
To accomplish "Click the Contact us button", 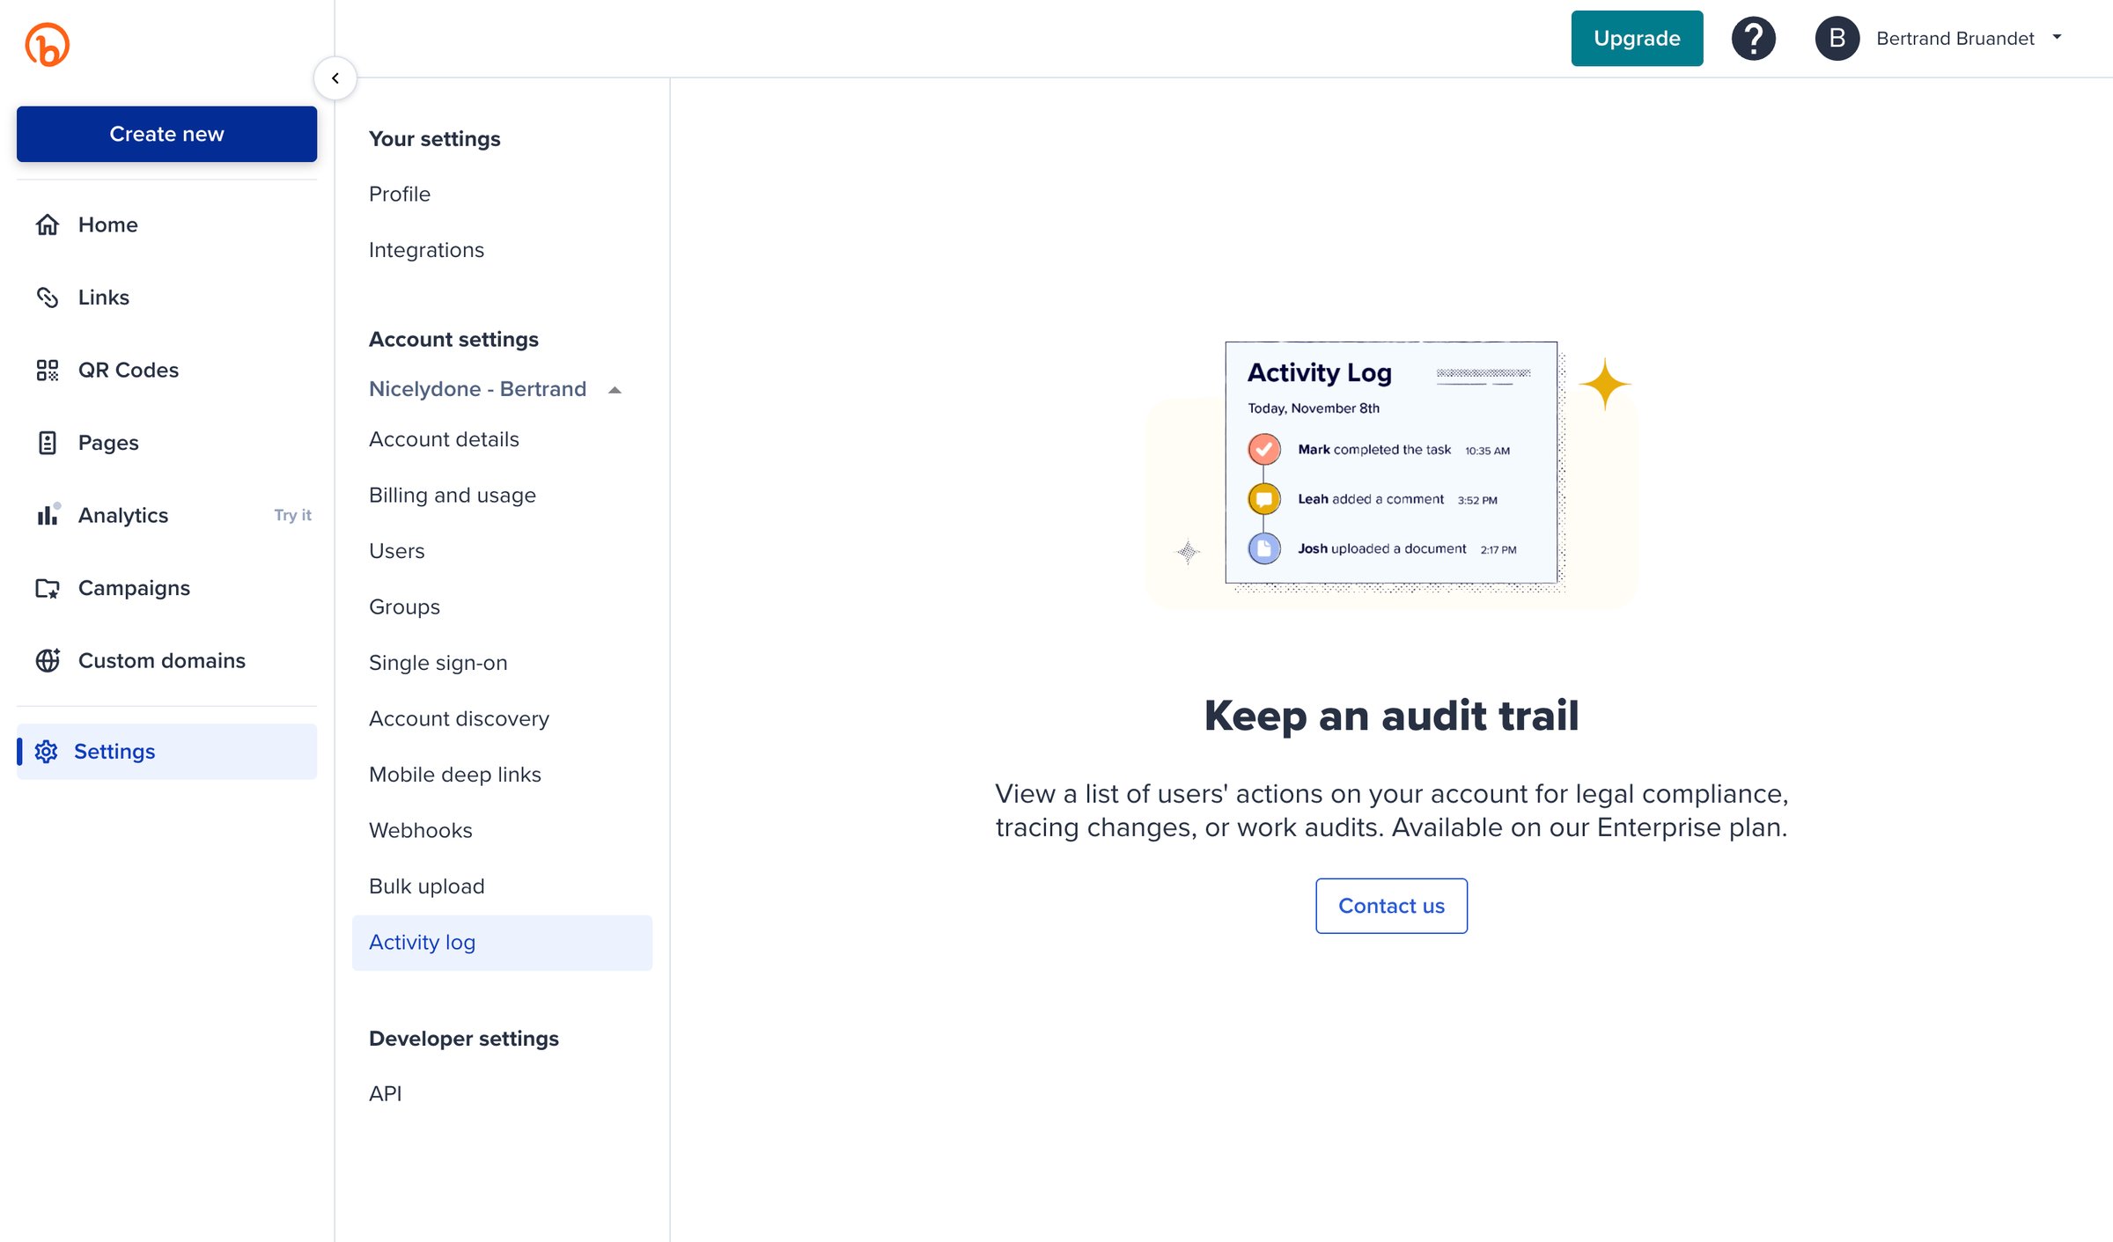I will pyautogui.click(x=1391, y=906).
